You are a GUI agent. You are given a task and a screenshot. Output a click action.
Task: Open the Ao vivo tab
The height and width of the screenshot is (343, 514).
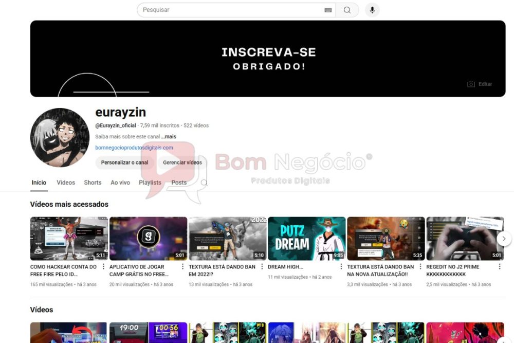(120, 183)
